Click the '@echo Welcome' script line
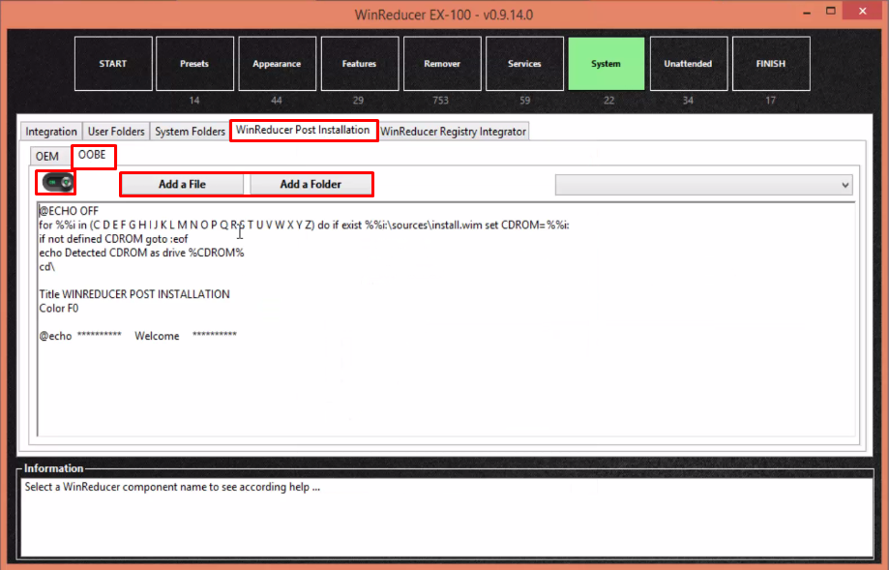 (137, 336)
